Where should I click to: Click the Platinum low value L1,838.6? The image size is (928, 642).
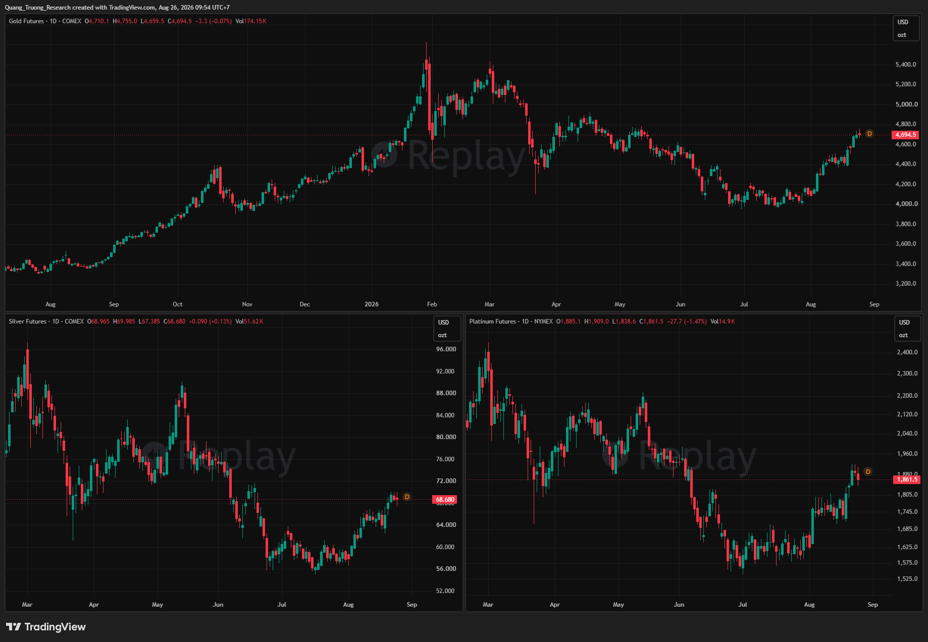[624, 322]
